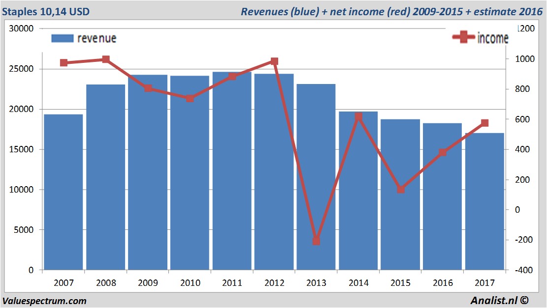
Task: Click the 2008 income data marker
Action: 106,59
